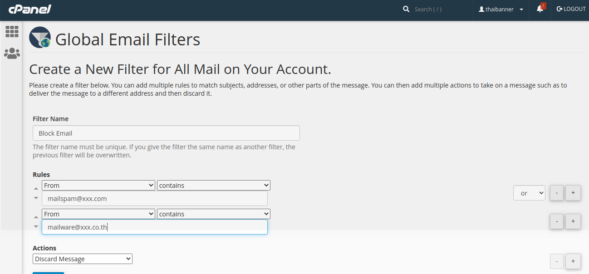
Task: Open the thaibanner user menu
Action: pyautogui.click(x=501, y=9)
